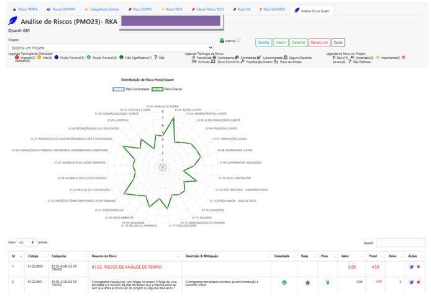Click delete X in second table row
The width and height of the screenshot is (431, 301).
(x=418, y=282)
